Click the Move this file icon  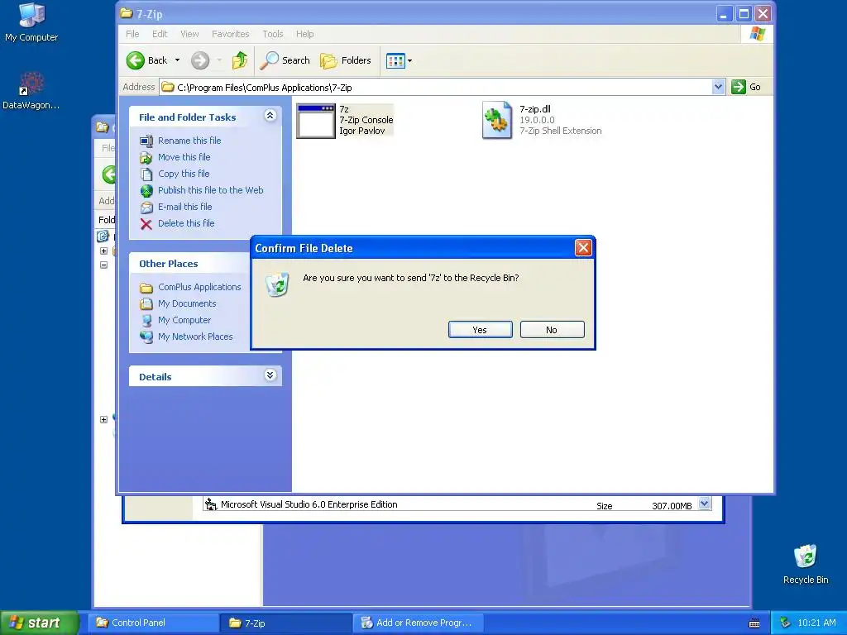pyautogui.click(x=146, y=158)
